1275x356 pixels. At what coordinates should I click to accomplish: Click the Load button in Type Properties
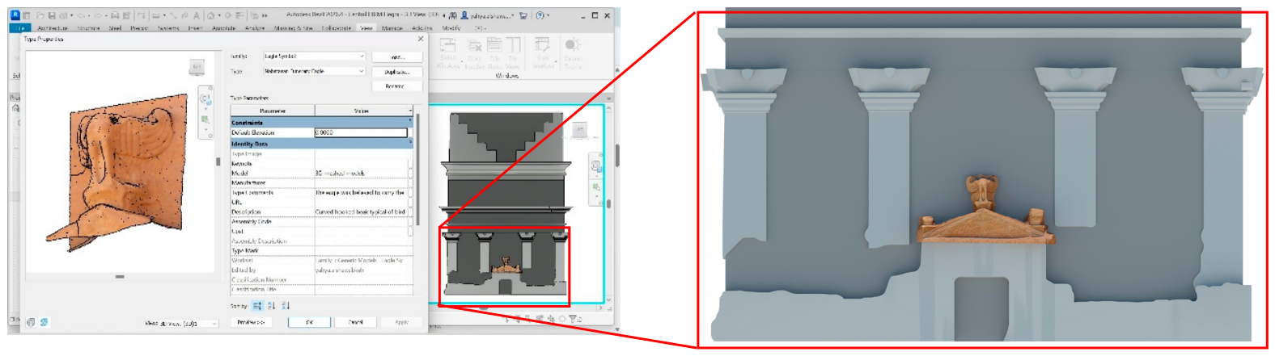pyautogui.click(x=397, y=57)
